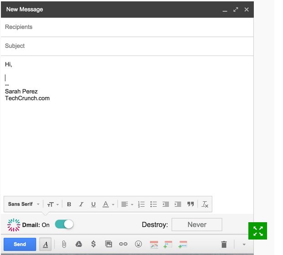Pop out the compose window

click(x=236, y=10)
